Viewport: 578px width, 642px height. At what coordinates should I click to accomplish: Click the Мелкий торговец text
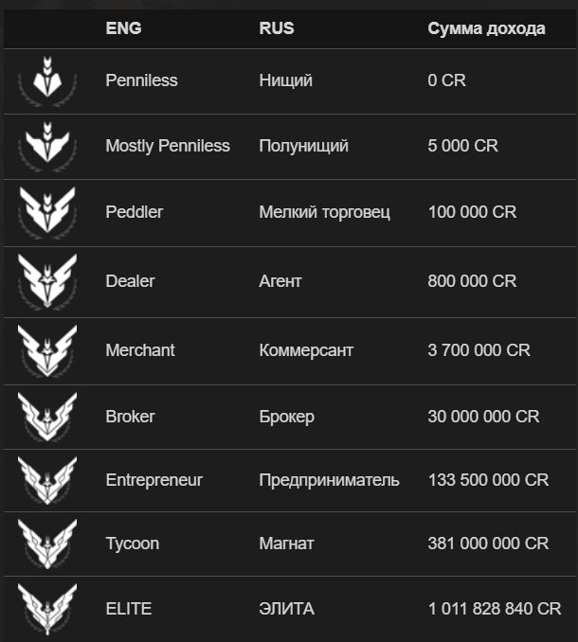pyautogui.click(x=324, y=212)
